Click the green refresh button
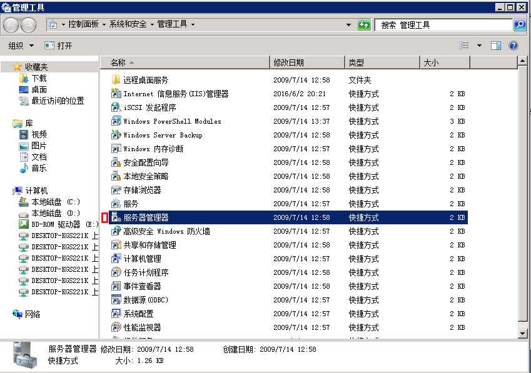Image resolution: width=531 pixels, height=373 pixels. 364,25
